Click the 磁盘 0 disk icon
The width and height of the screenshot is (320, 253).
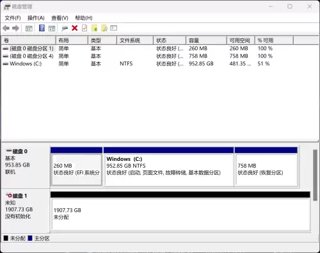(x=9, y=151)
